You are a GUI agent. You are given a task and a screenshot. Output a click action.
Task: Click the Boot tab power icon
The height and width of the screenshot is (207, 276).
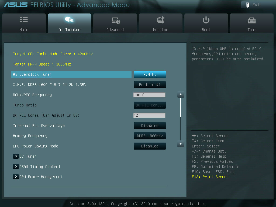[x=206, y=20]
